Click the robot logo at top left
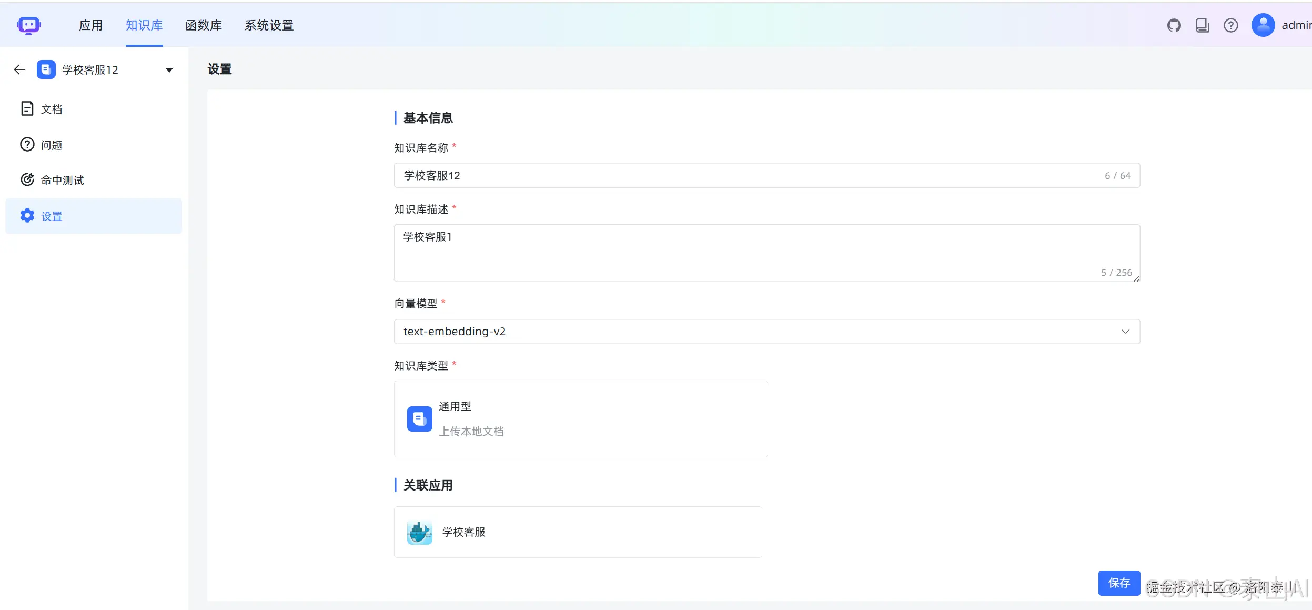This screenshot has height=610, width=1312. (x=29, y=25)
